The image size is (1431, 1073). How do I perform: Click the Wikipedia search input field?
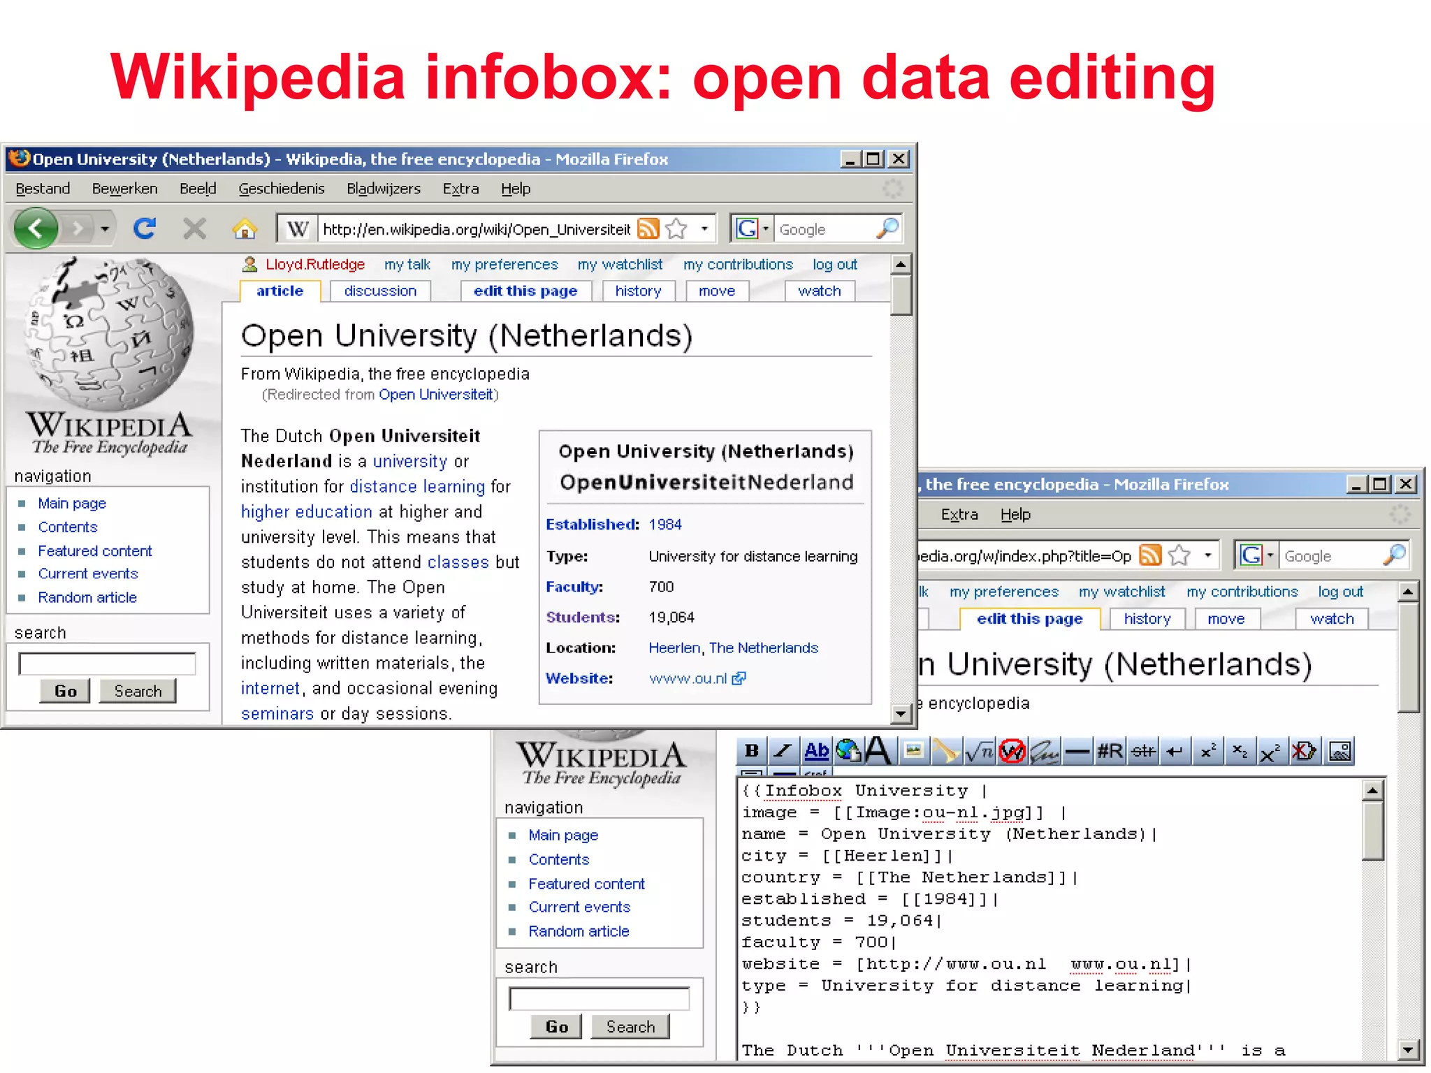tap(107, 663)
